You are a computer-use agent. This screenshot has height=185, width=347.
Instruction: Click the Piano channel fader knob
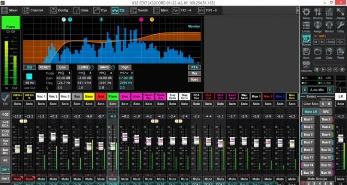point(113,146)
